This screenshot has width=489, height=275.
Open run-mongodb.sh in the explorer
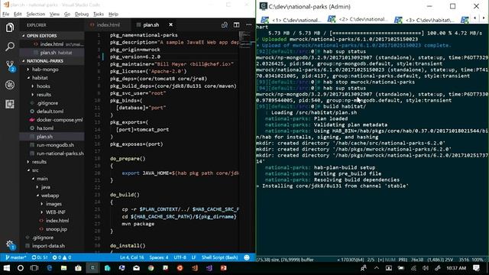coord(55,145)
